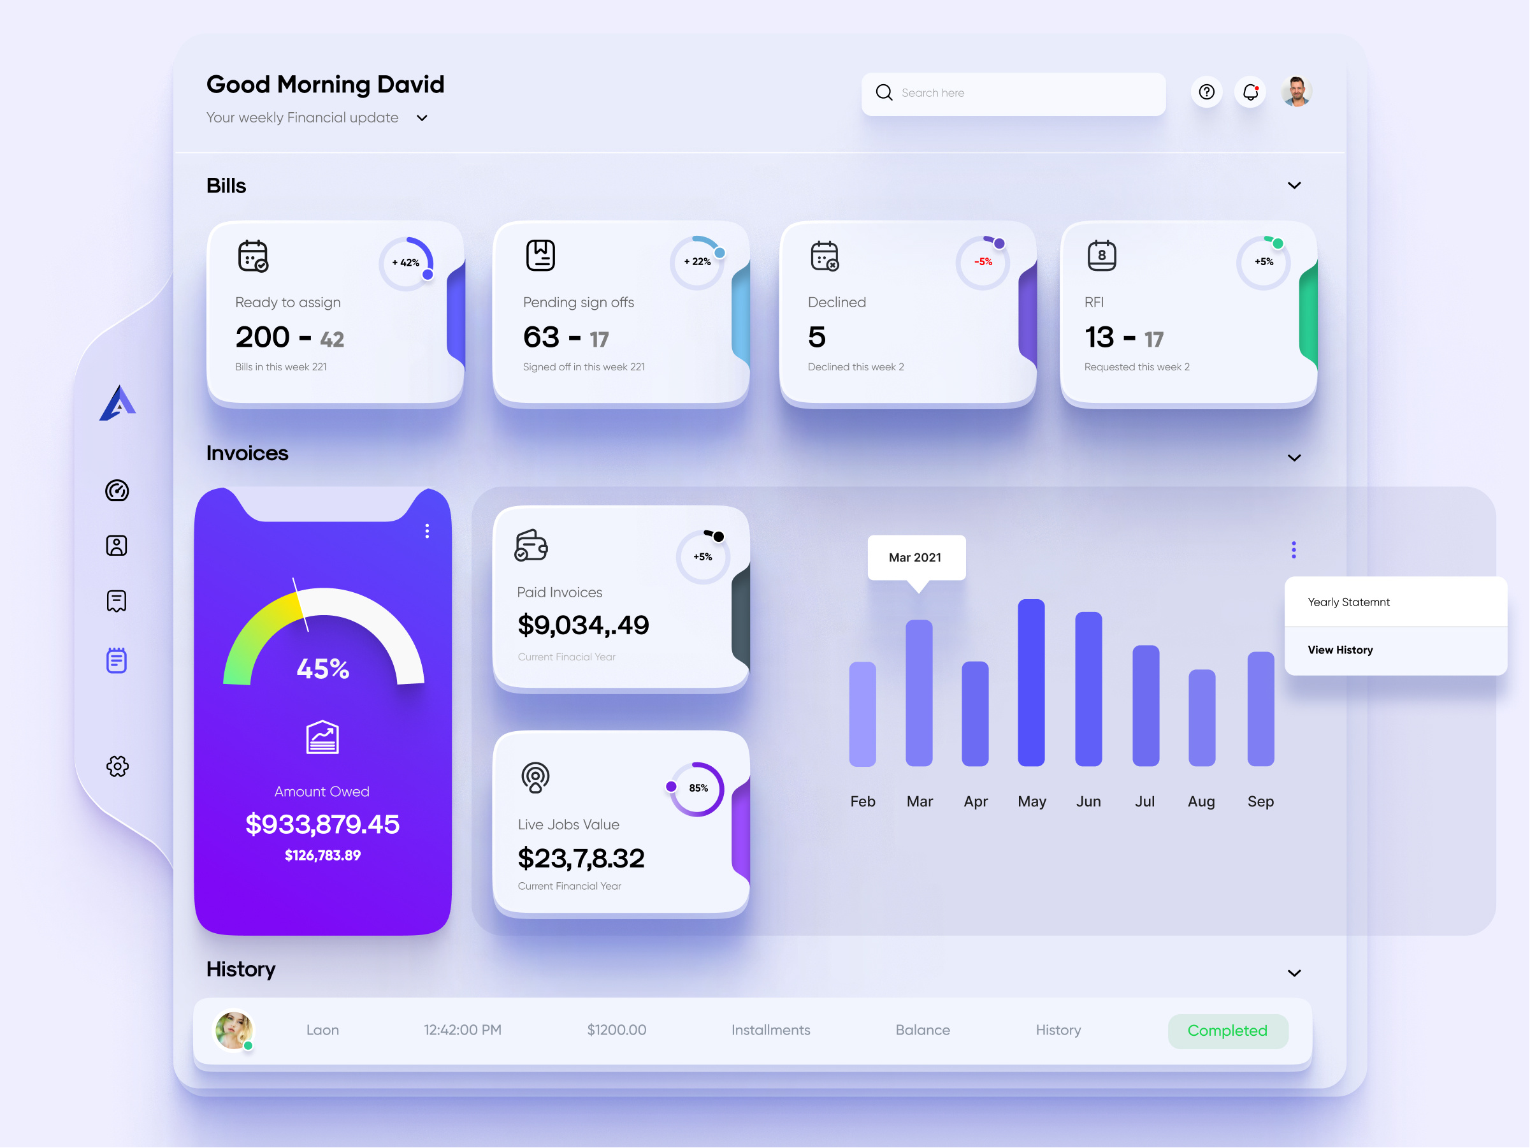The height and width of the screenshot is (1148, 1530).
Task: Open the three-dot menu on purple card
Action: (x=428, y=531)
